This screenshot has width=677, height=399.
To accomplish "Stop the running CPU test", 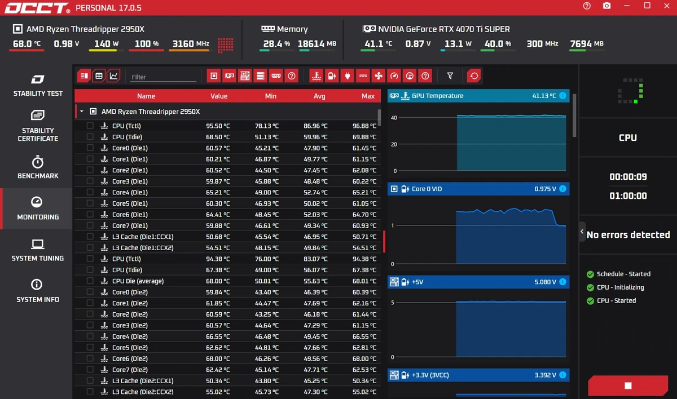I will (x=628, y=386).
